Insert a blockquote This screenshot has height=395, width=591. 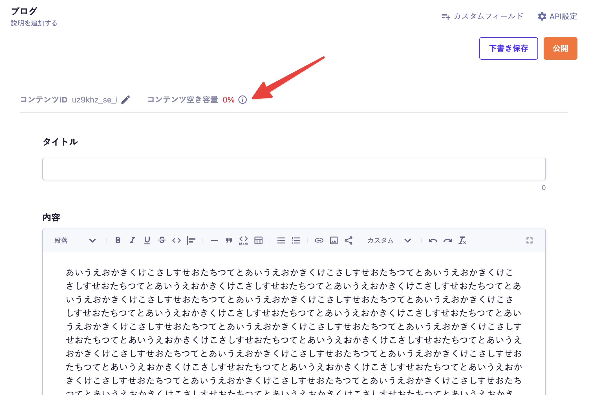[229, 240]
